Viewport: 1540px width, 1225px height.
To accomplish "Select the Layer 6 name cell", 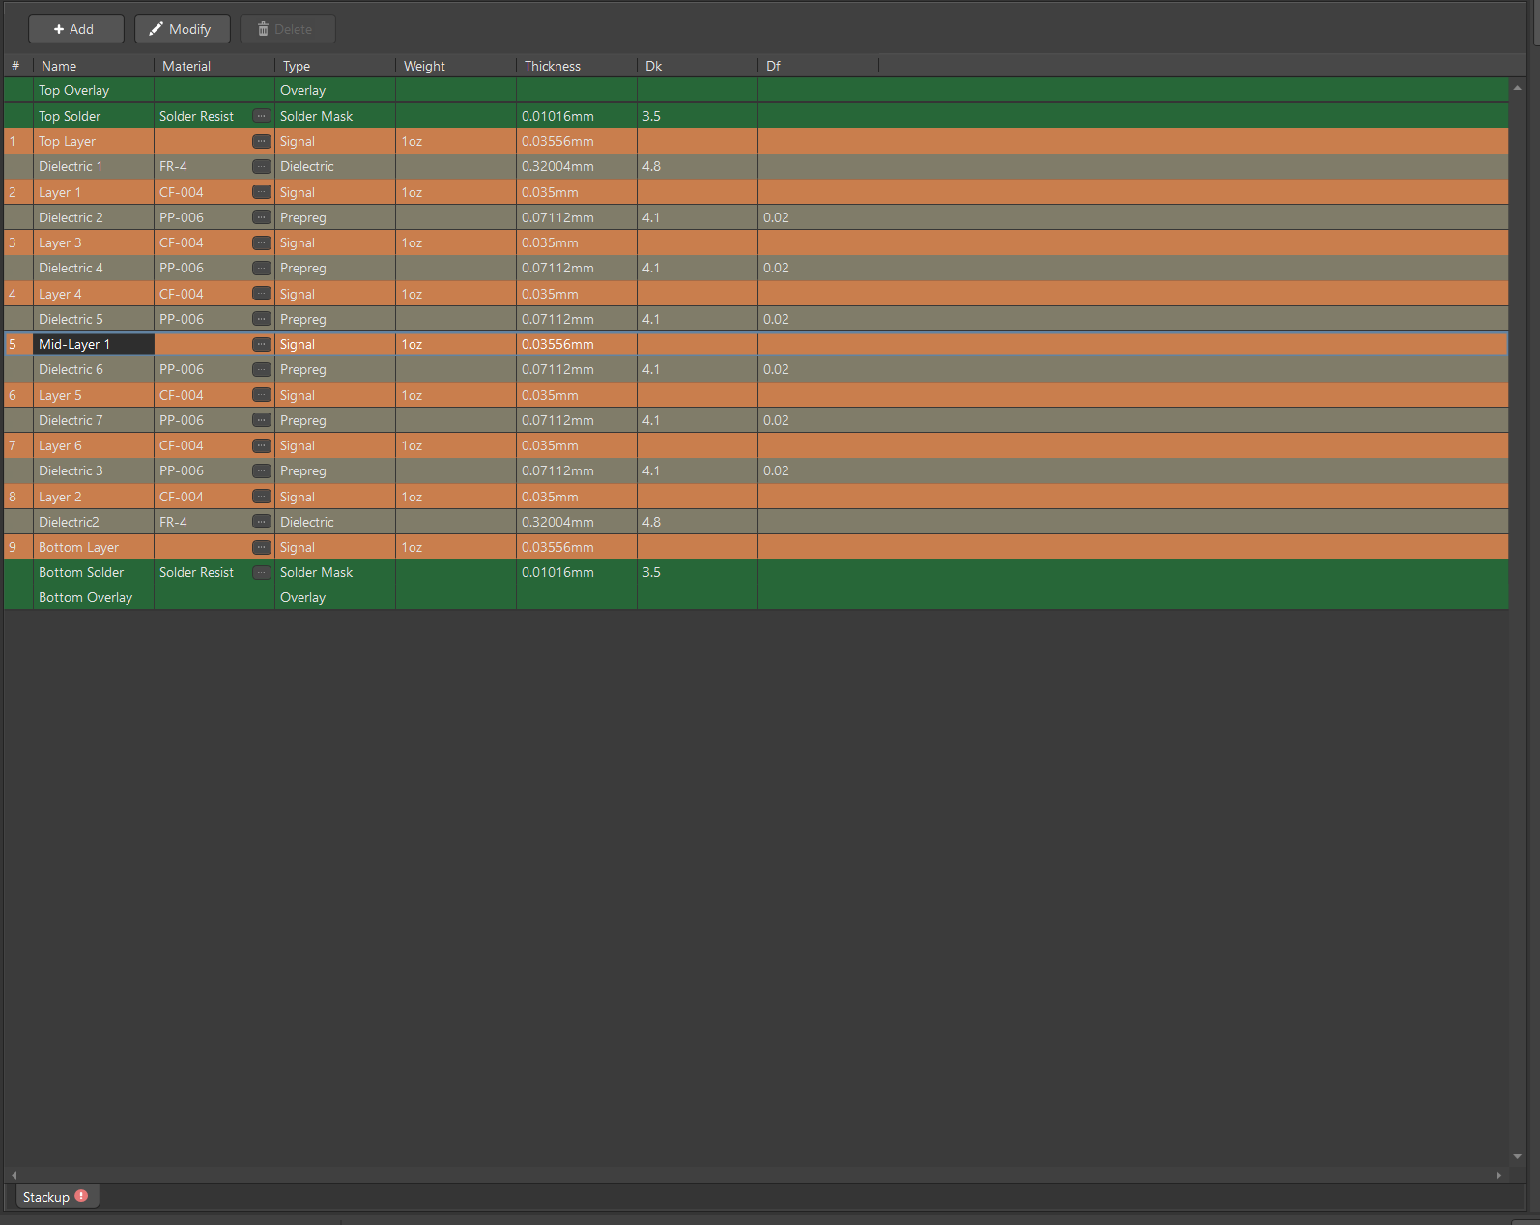I will tap(94, 445).
